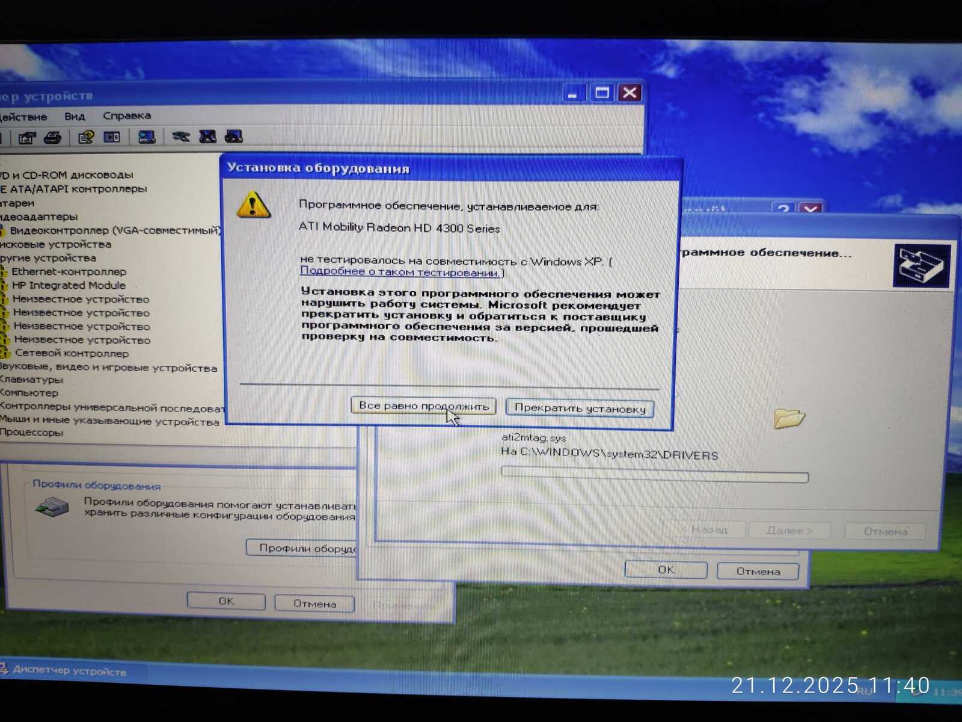
Task: Click the last icon in Device Manager toolbar
Action: [233, 136]
